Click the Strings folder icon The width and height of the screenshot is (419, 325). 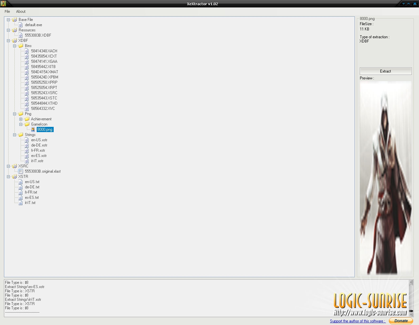[21, 135]
